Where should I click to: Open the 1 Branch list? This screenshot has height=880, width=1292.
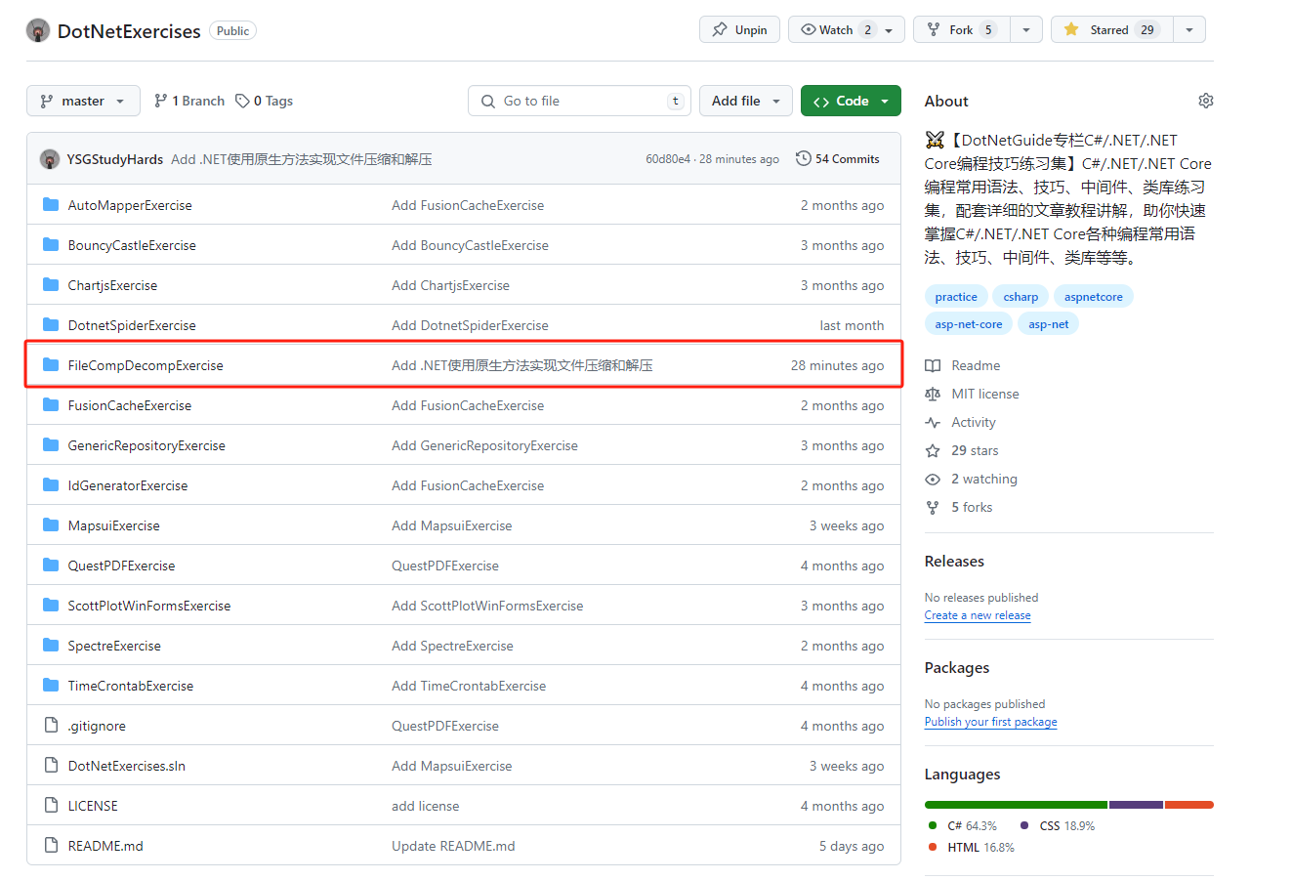pos(189,101)
